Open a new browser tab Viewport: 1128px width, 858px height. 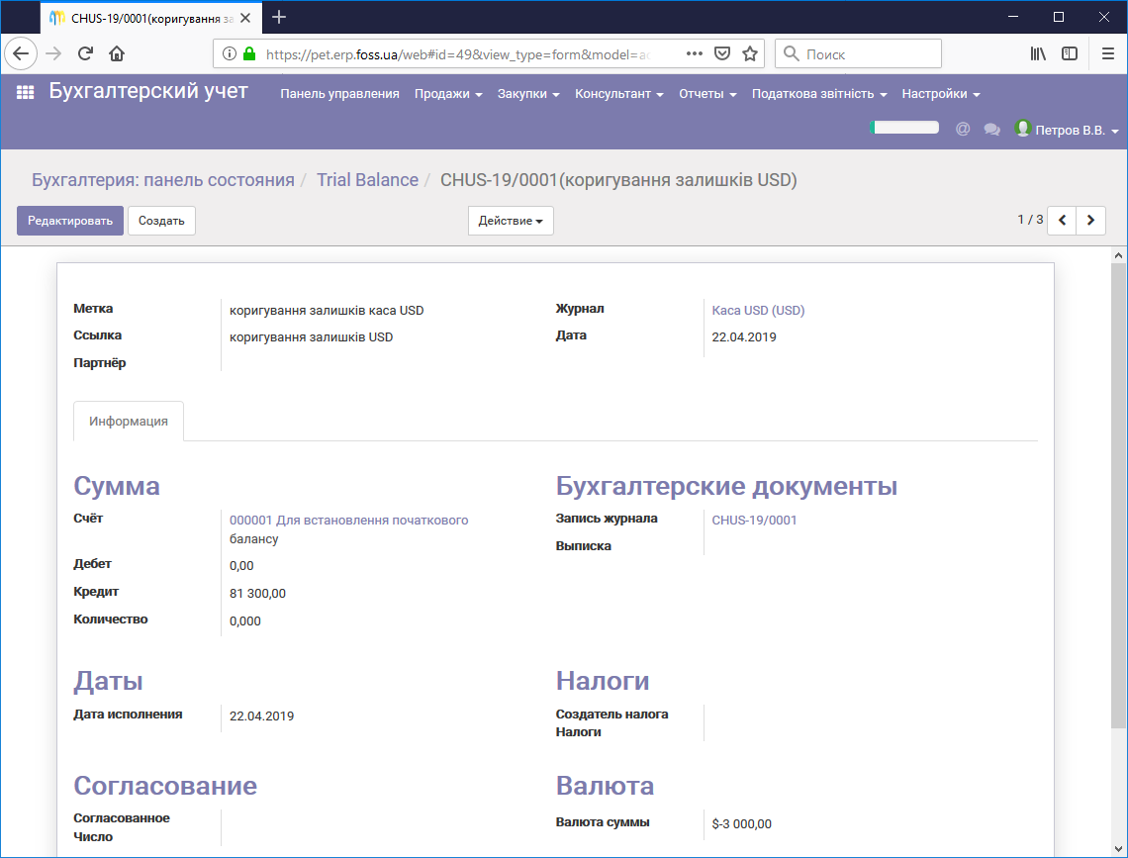279,17
